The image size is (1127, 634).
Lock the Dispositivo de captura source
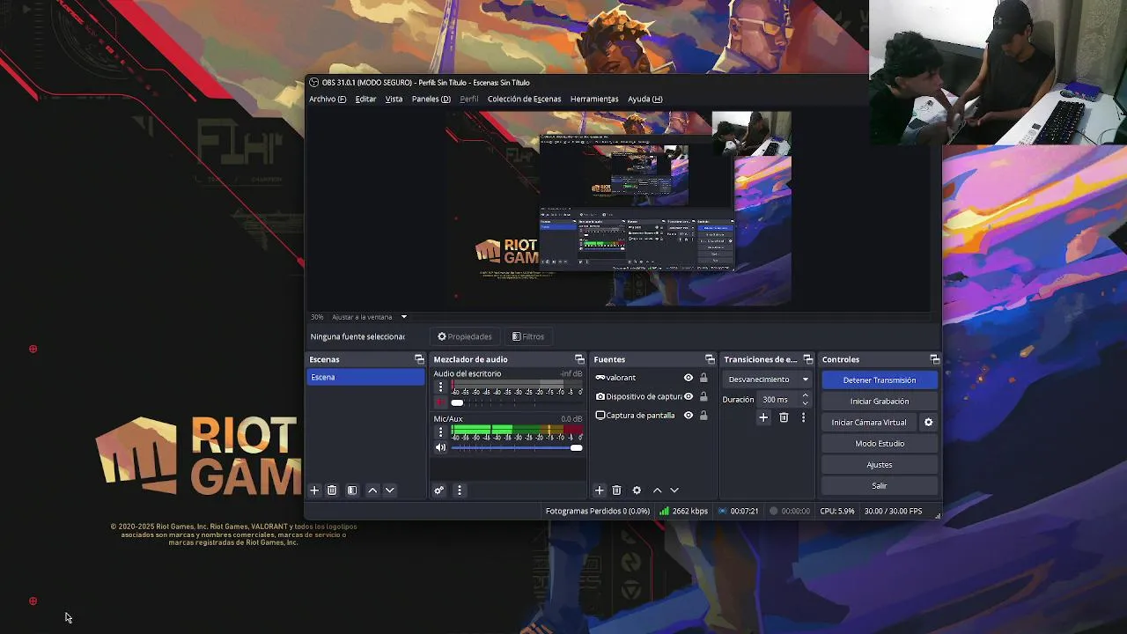tap(703, 397)
